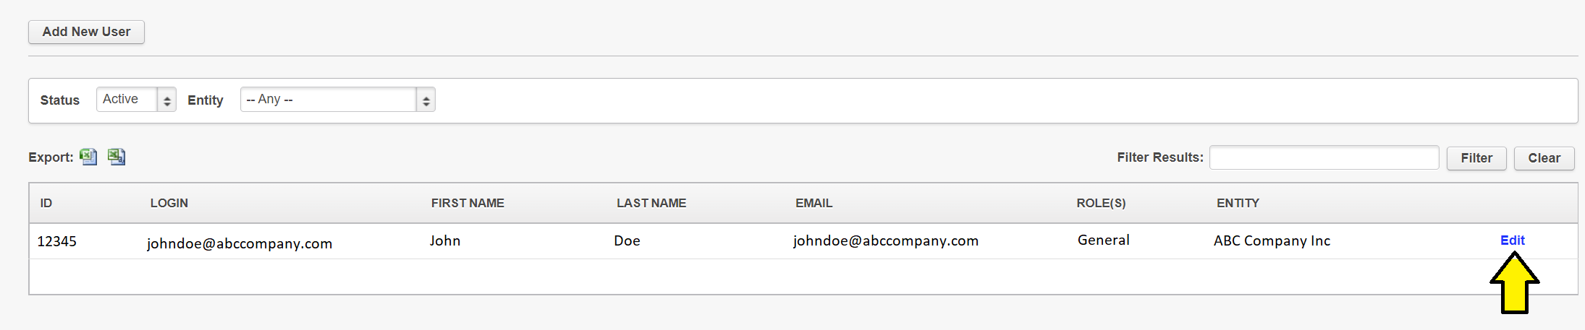Viewport: 1585px width, 330px height.
Task: Open Edit link for John Doe
Action: (1512, 240)
